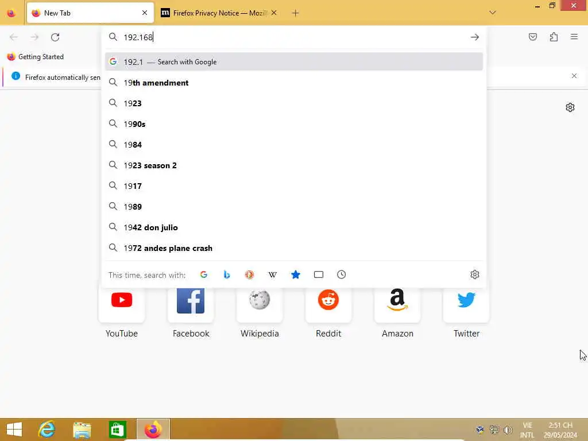Click the reload page icon
This screenshot has height=441, width=588.
[x=55, y=37]
